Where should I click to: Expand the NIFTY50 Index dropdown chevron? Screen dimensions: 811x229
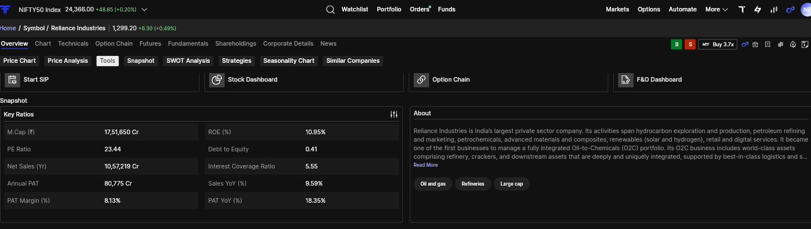(144, 10)
